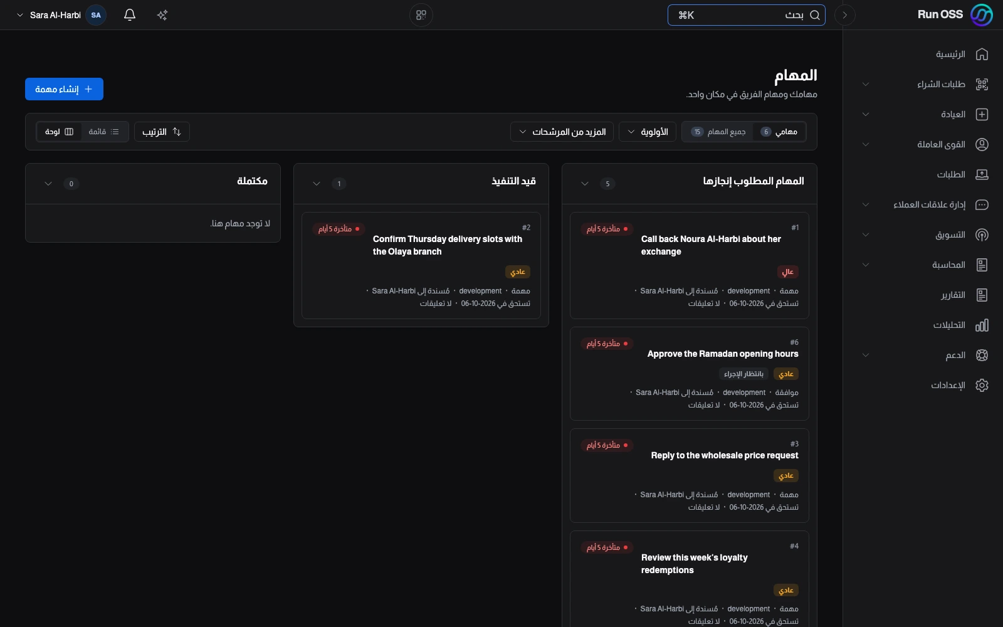Click the AI sparkles icon
The height and width of the screenshot is (627, 1003).
162,15
